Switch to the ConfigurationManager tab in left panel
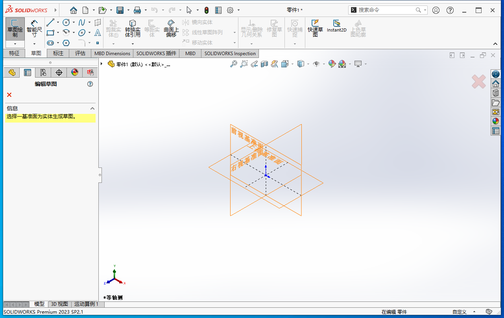This screenshot has height=318, width=504. click(x=43, y=73)
